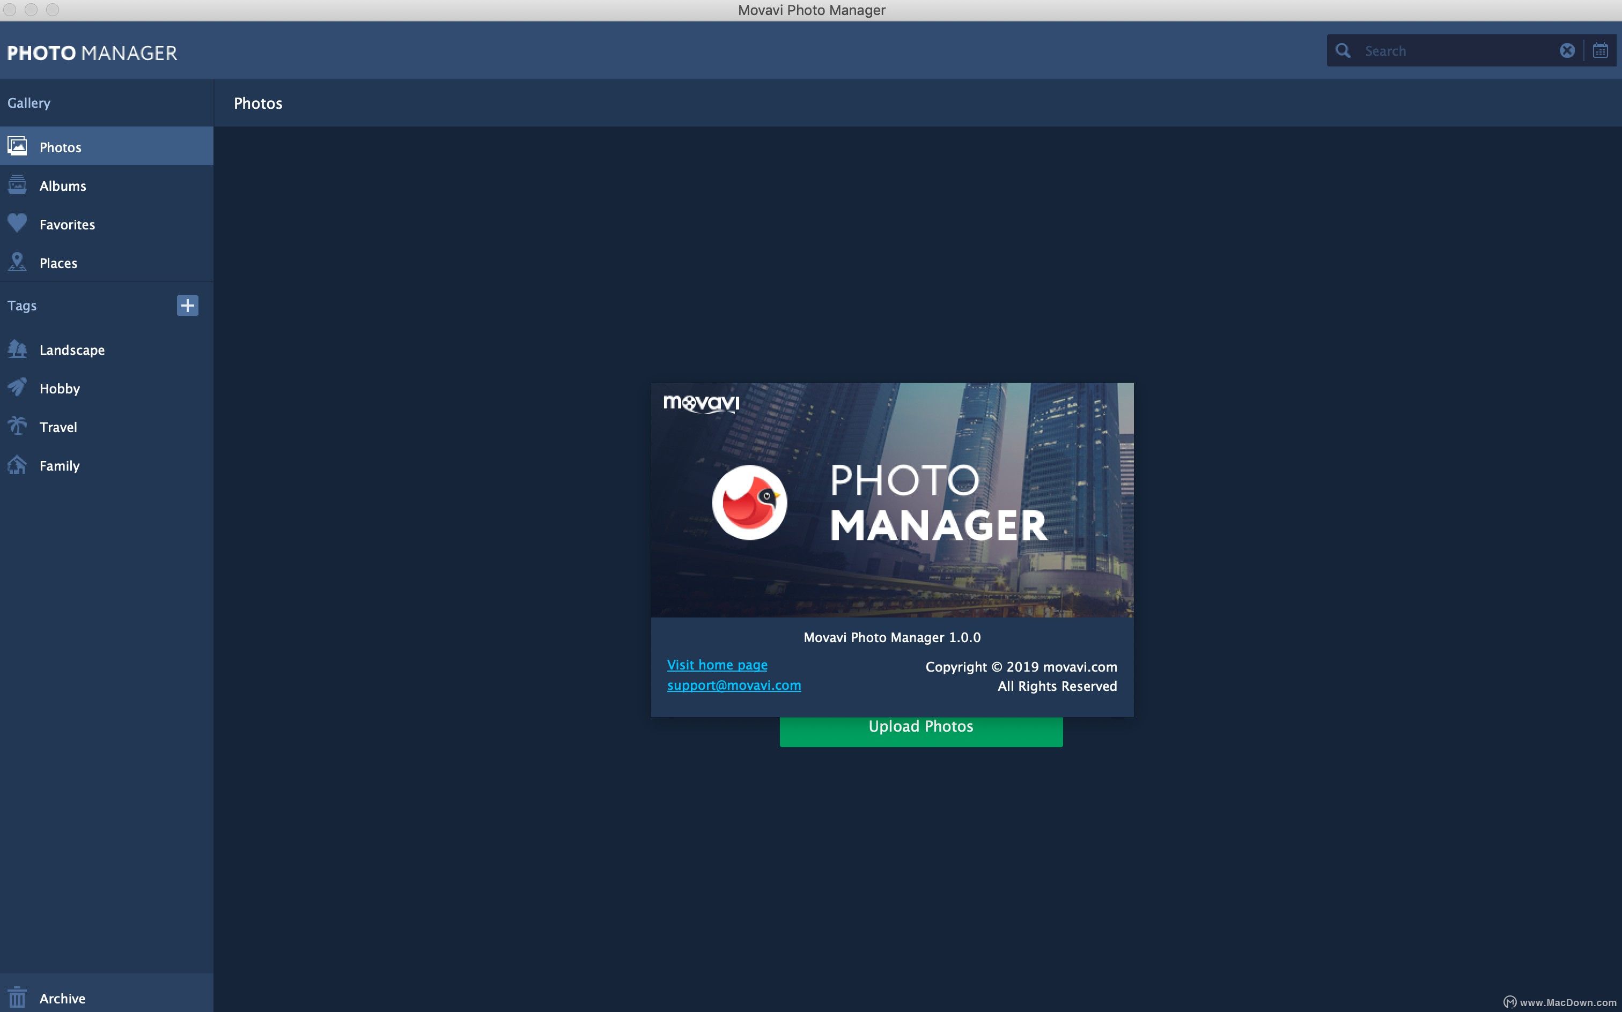Click the Landscape tag tree icon

tap(17, 349)
